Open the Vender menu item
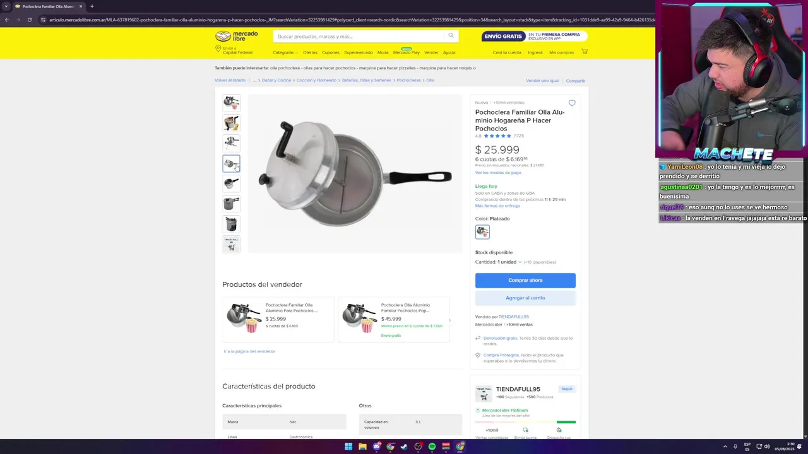This screenshot has height=454, width=808. (x=431, y=52)
